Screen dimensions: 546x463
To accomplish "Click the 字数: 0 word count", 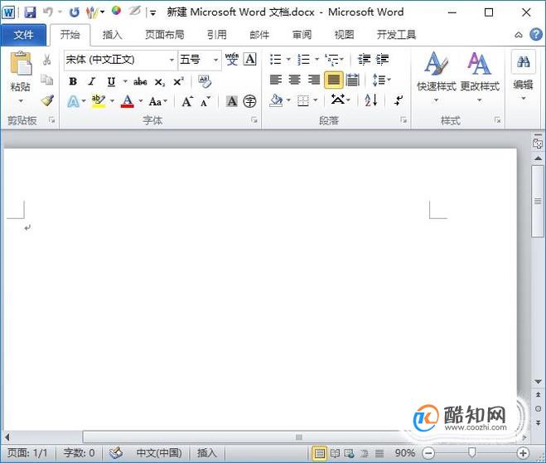I will coord(79,453).
